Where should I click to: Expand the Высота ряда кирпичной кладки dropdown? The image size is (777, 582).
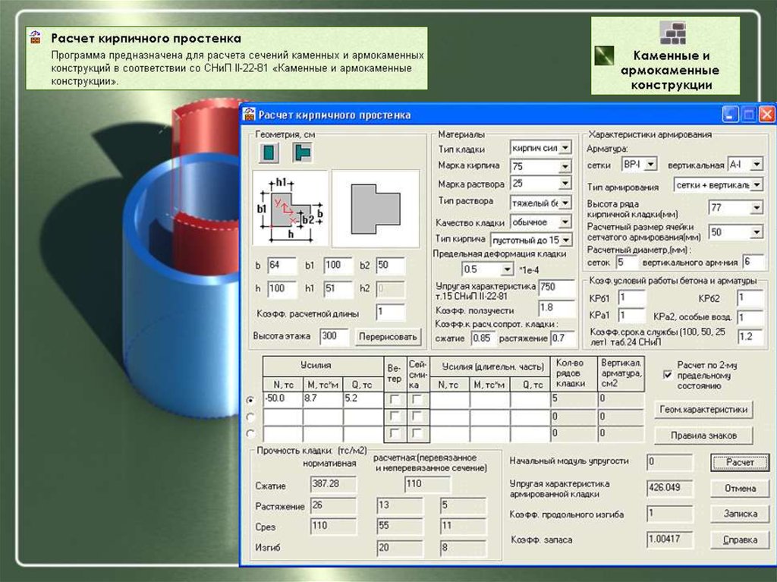(x=757, y=208)
